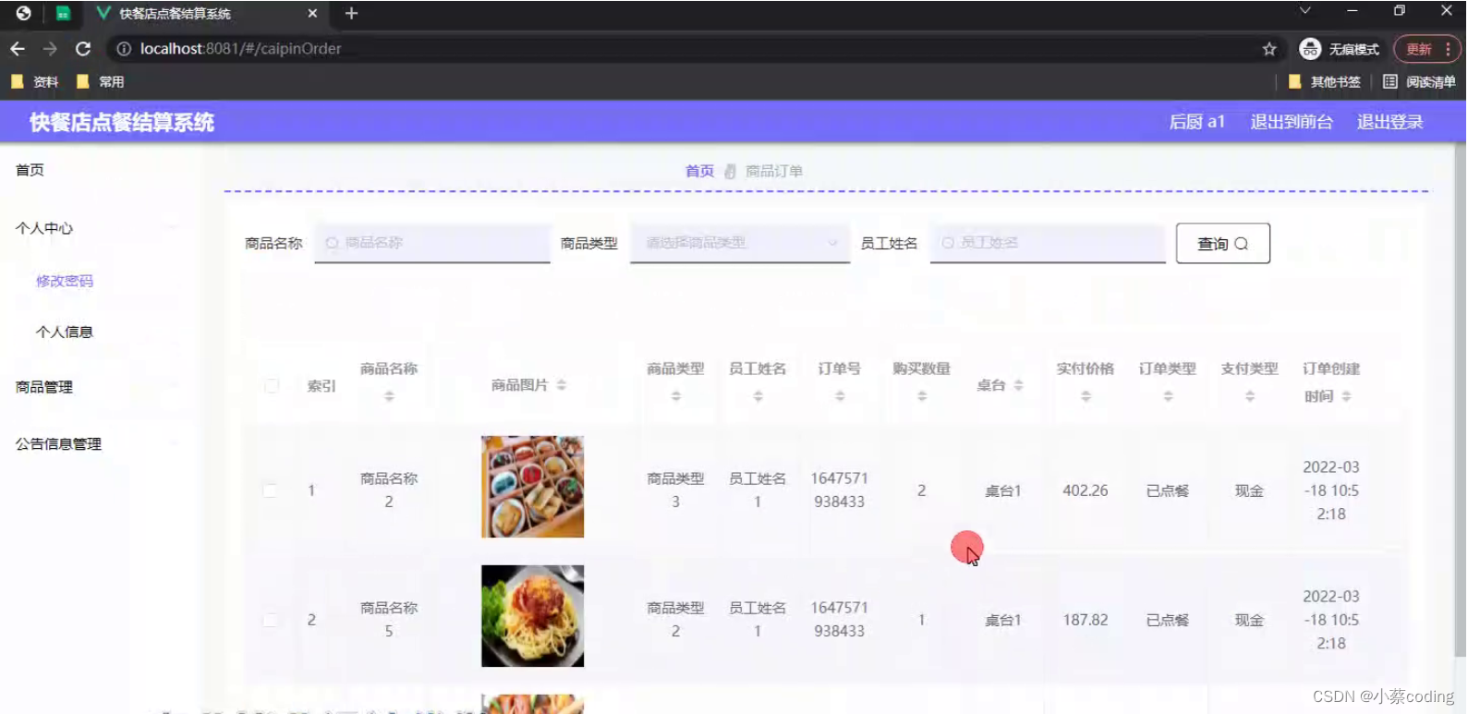1468x714 pixels.
Task: Click the site info icon in address bar
Action: coord(124,49)
